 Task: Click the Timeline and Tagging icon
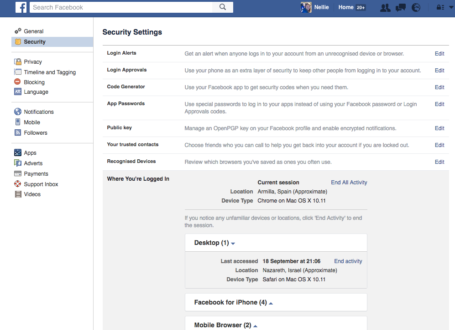(x=18, y=72)
